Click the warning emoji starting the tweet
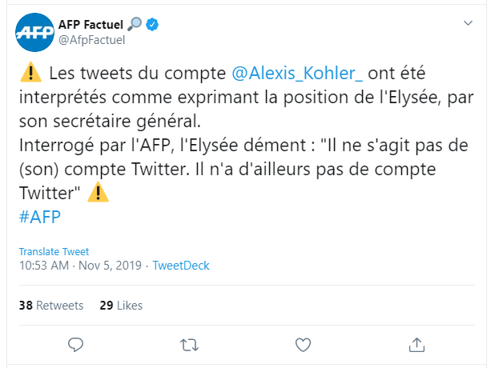This screenshot has height=368, width=491. tap(30, 74)
